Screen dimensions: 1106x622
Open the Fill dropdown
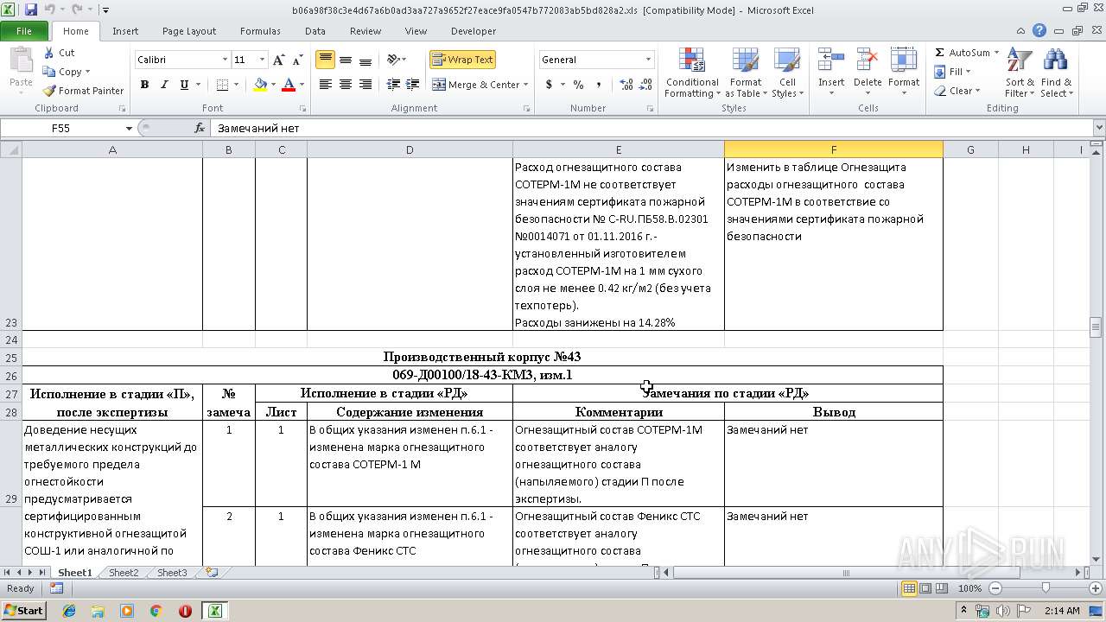953,72
